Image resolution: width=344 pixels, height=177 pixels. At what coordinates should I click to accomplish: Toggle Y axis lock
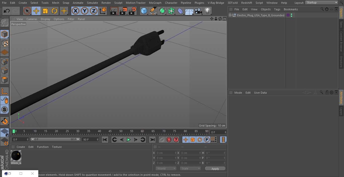[84, 11]
